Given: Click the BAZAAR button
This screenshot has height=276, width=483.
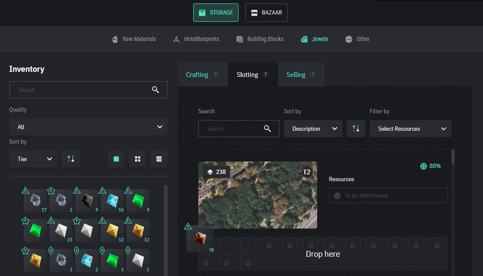Looking at the screenshot, I should click(266, 12).
